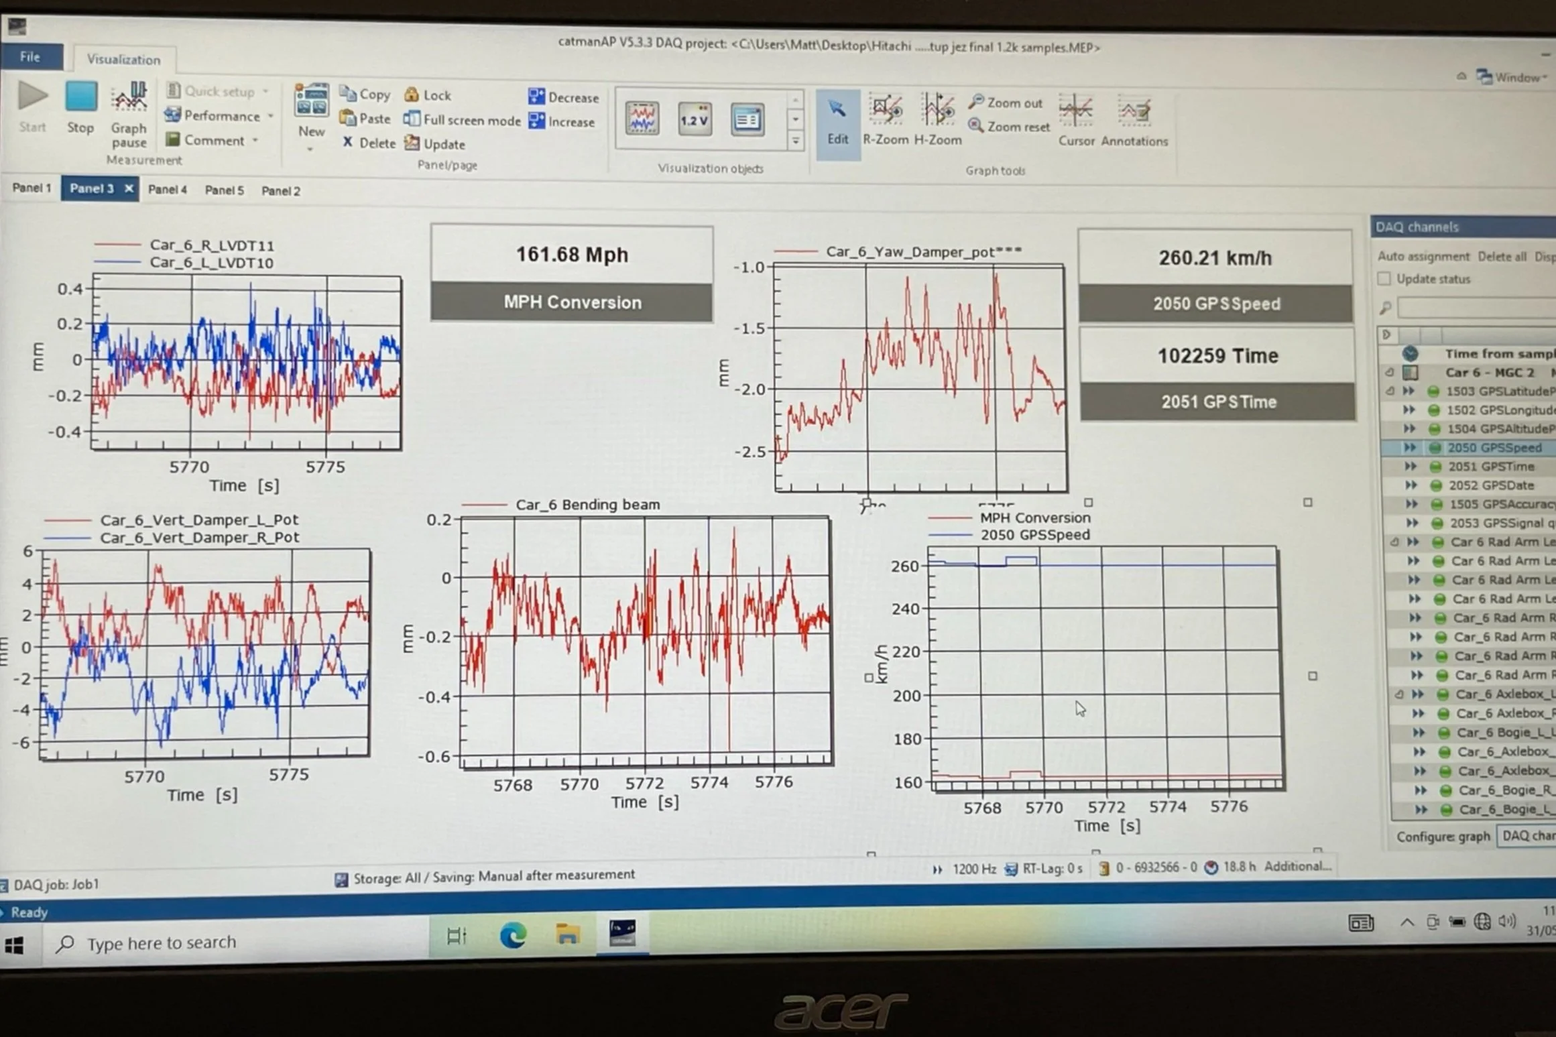This screenshot has width=1556, height=1037.
Task: Toggle the green status of 2051 GPSTime channel
Action: [x=1435, y=467]
